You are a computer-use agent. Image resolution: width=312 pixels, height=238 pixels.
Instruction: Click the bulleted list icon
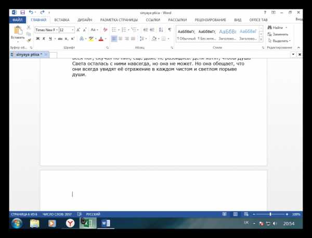pos(114,30)
